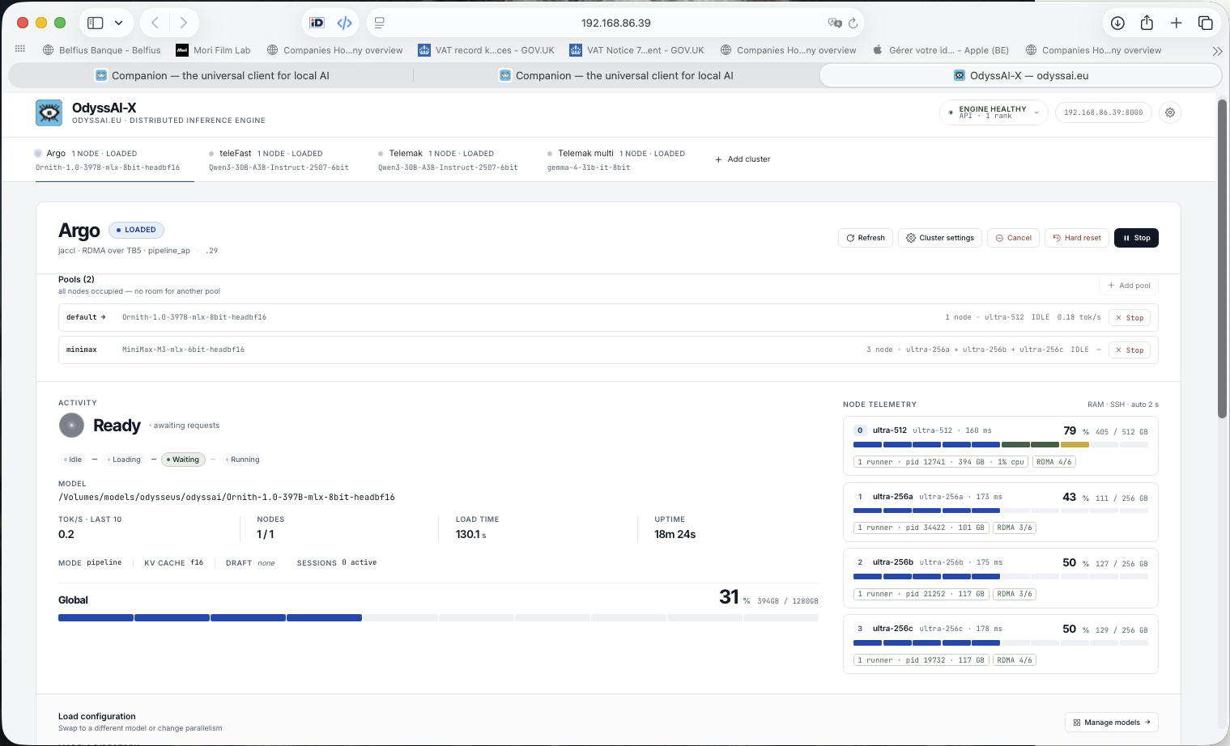Screen dimensions: 1230x746
Task: Open the Apple ID bookmark
Action: [940, 50]
